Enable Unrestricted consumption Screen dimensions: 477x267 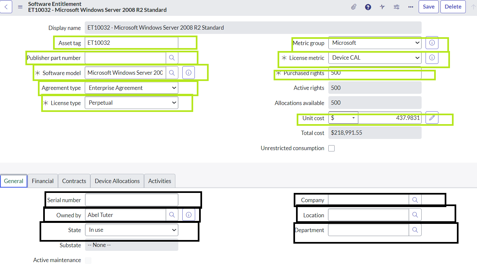coord(332,148)
